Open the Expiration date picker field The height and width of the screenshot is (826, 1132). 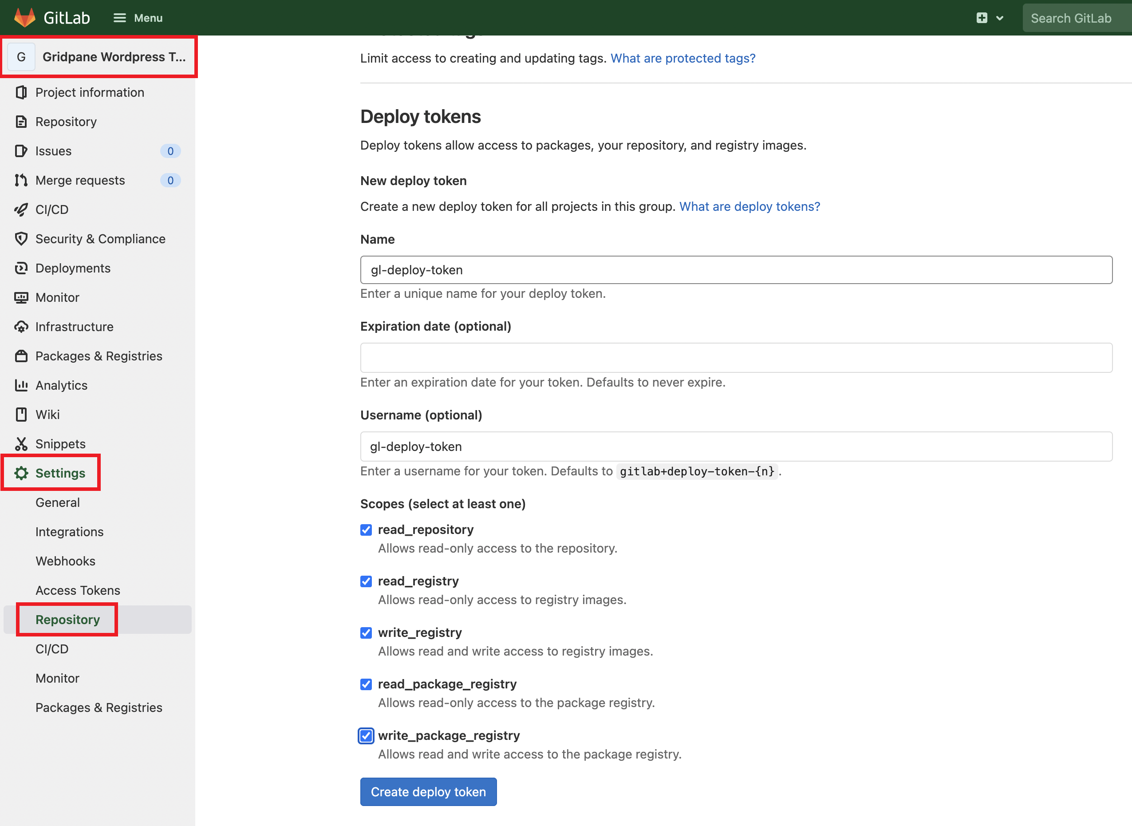(736, 357)
